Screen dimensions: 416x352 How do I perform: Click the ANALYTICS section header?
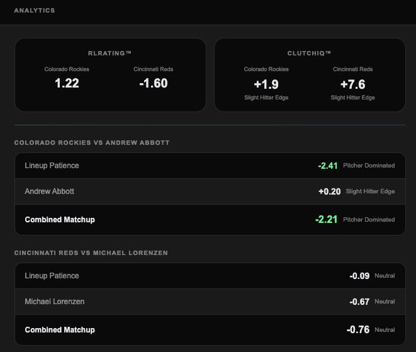(35, 10)
